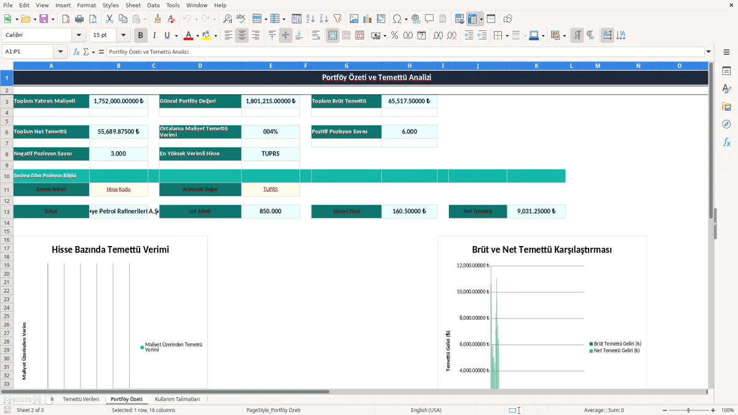Click the Print icon
Screen dimensions: 738x415
coord(79,19)
